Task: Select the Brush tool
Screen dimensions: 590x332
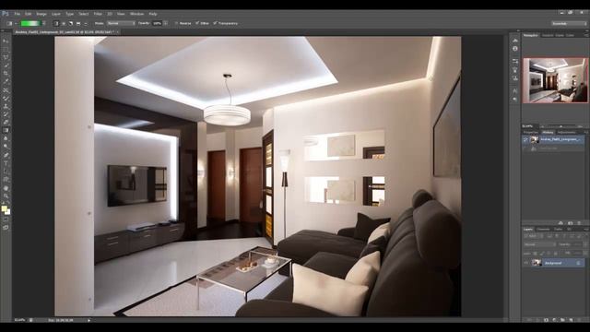Action: [6, 99]
